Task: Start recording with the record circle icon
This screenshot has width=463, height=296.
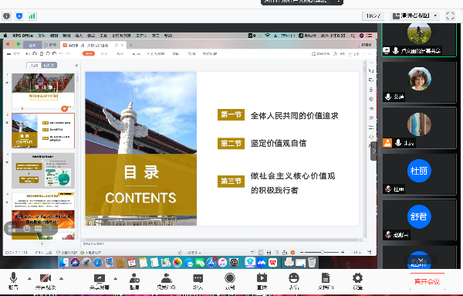Action: coord(230,281)
